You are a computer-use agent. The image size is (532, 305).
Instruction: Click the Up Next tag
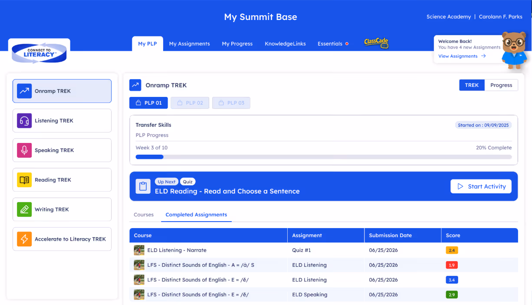point(167,182)
